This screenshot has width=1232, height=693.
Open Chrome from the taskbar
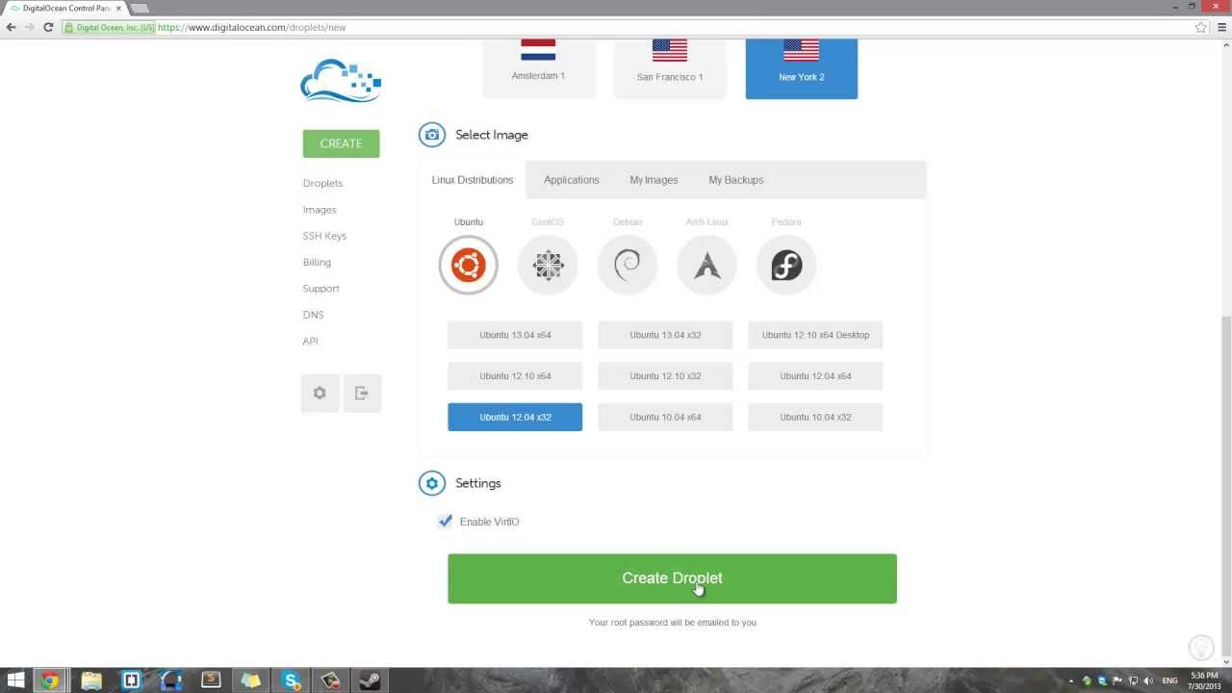[x=49, y=680]
